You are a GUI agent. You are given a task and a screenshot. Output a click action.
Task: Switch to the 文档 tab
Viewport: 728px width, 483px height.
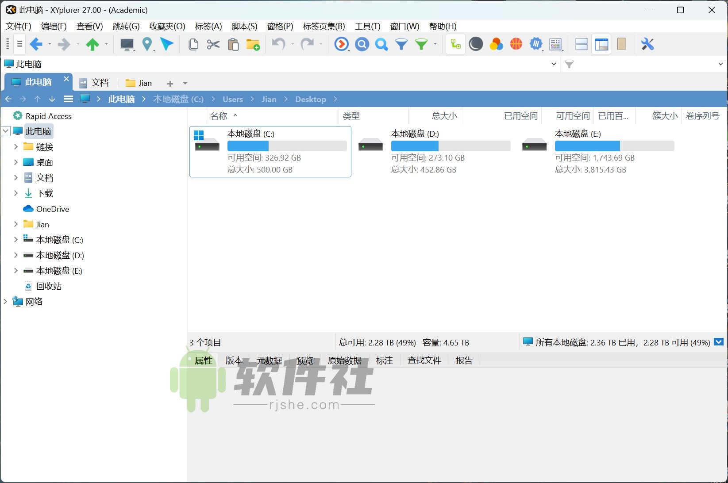point(99,82)
